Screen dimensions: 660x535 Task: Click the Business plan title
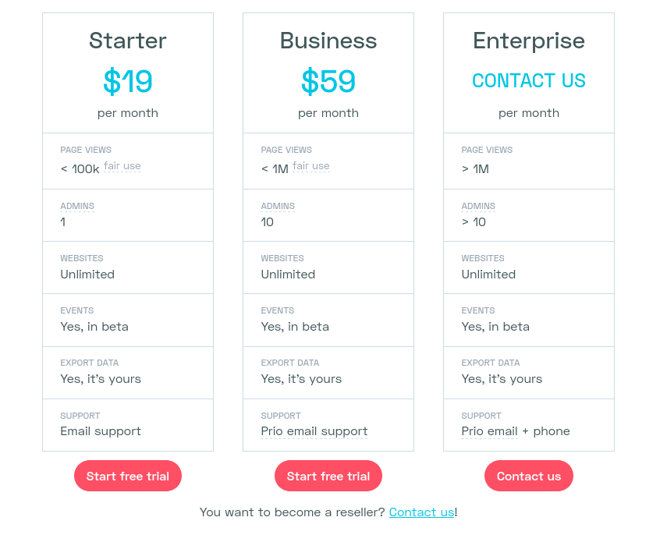[x=328, y=41]
